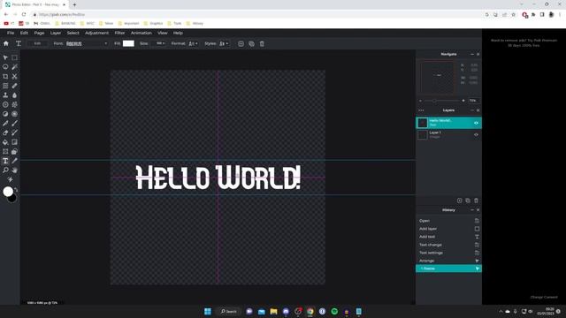Swap foreground and background colors
This screenshot has height=318, width=566.
coord(16,189)
